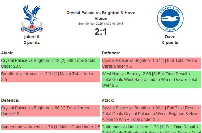Select the Tottenham vs Man United bet
Viewport: 202px width, 133px height.
pos(151,129)
